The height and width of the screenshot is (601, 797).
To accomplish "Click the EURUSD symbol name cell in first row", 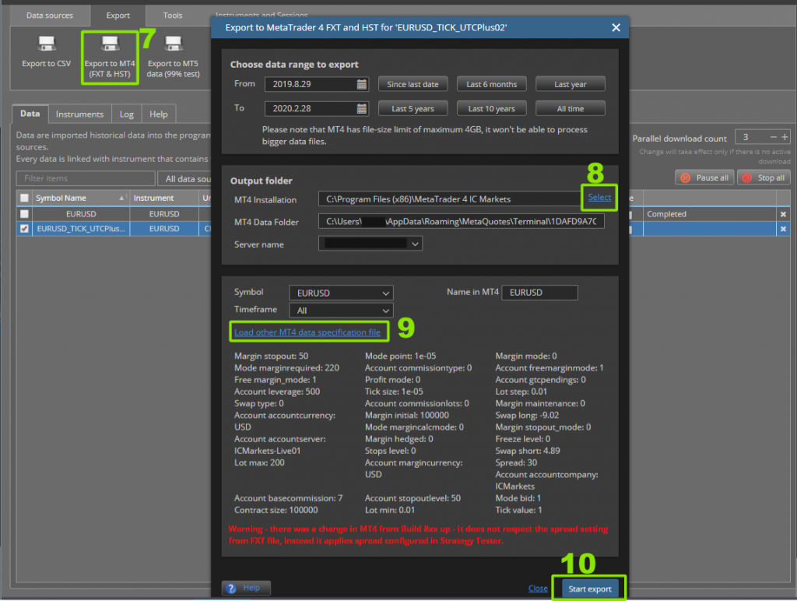I will 81,214.
